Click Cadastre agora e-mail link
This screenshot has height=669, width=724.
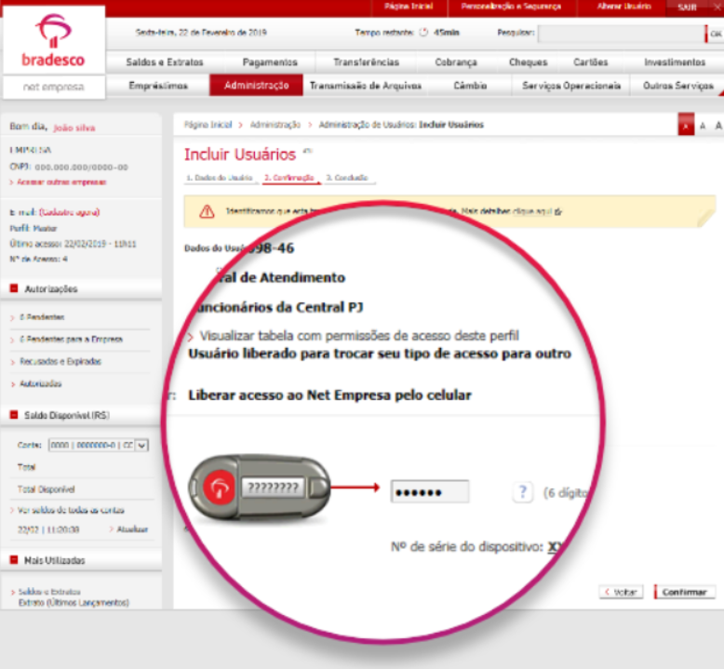69,212
